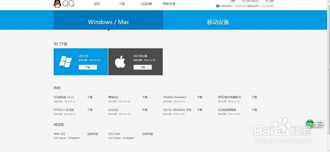This screenshot has width=330, height=152.
Task: Download QQ视频桌面版
Action: click(x=254, y=110)
